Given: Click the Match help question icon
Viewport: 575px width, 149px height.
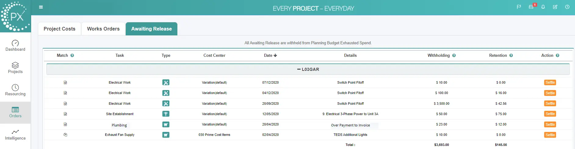Looking at the screenshot, I should 72,56.
